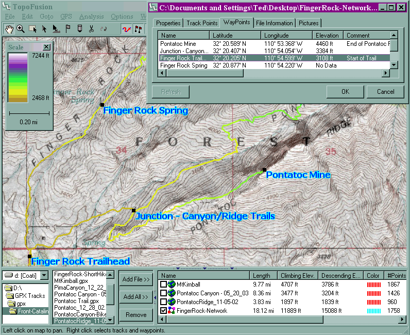Enable the MtKimball track checkbox
Image resolution: width=410 pixels, height=335 pixels.
tap(164, 284)
